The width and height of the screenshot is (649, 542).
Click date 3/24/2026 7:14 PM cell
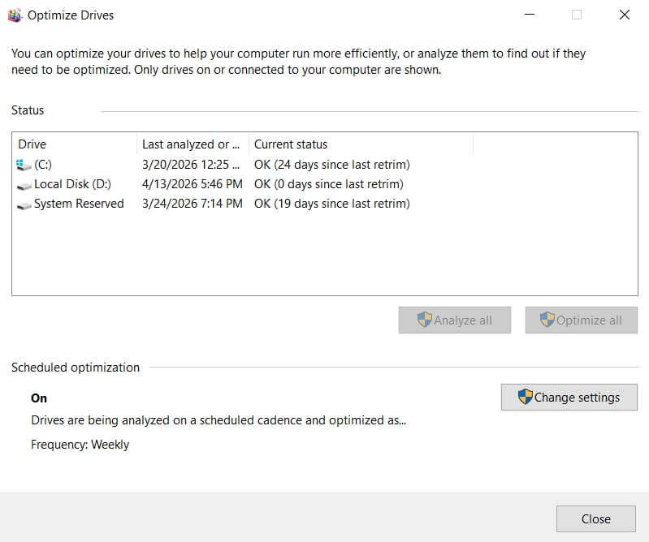click(192, 204)
